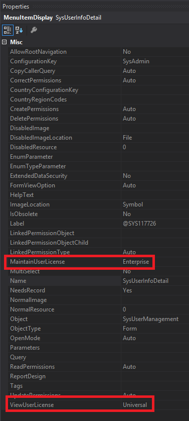Select the empty Parameters value field
The height and width of the screenshot is (421, 189).
pyautogui.click(x=155, y=348)
